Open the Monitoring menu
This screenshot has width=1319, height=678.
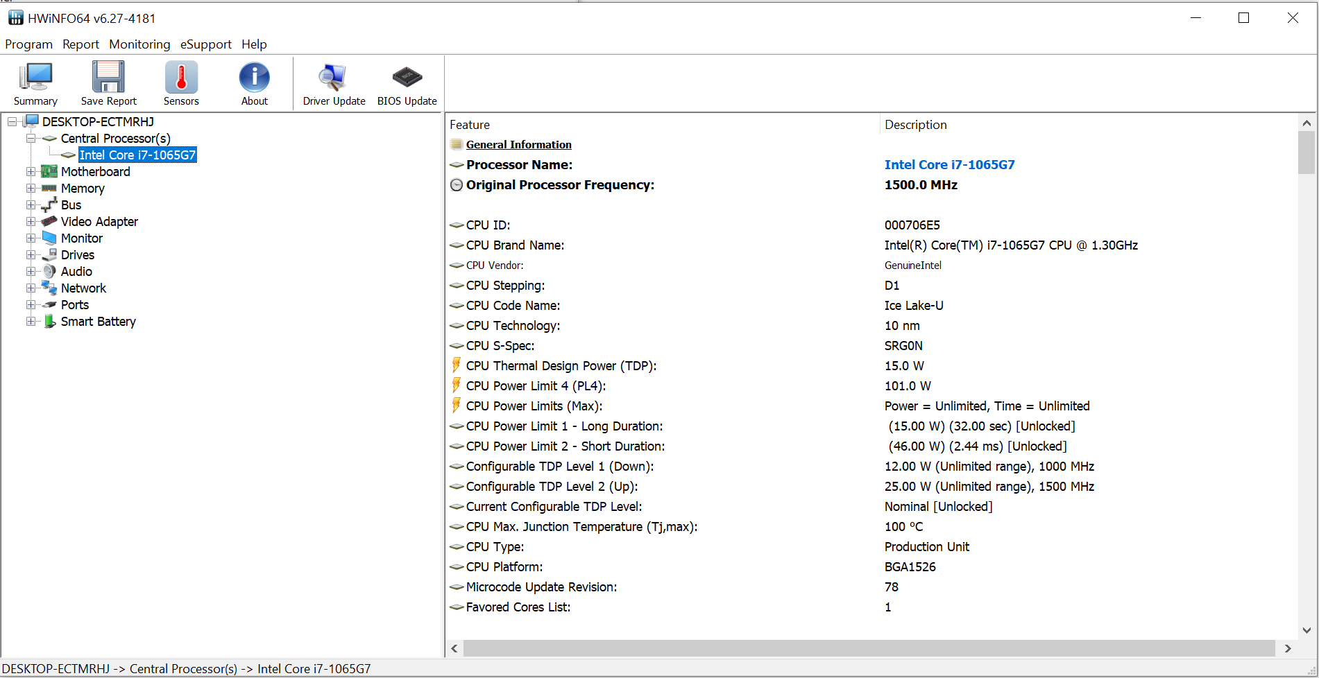pos(139,44)
